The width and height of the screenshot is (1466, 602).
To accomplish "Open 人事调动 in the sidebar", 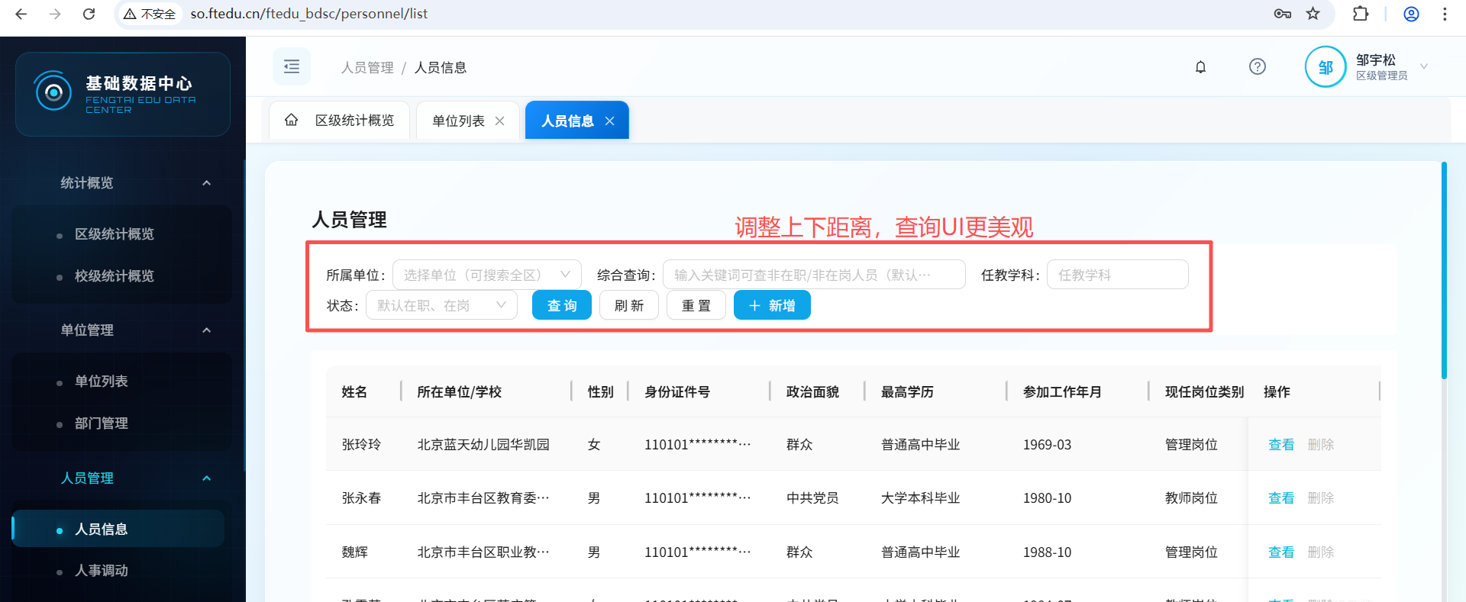I will coord(101,571).
